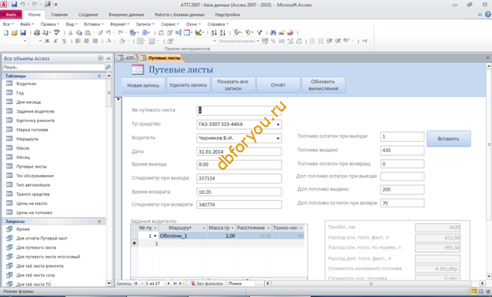492x297 pixels.
Task: Click the Sort descending icon
Action: pyautogui.click(x=222, y=32)
